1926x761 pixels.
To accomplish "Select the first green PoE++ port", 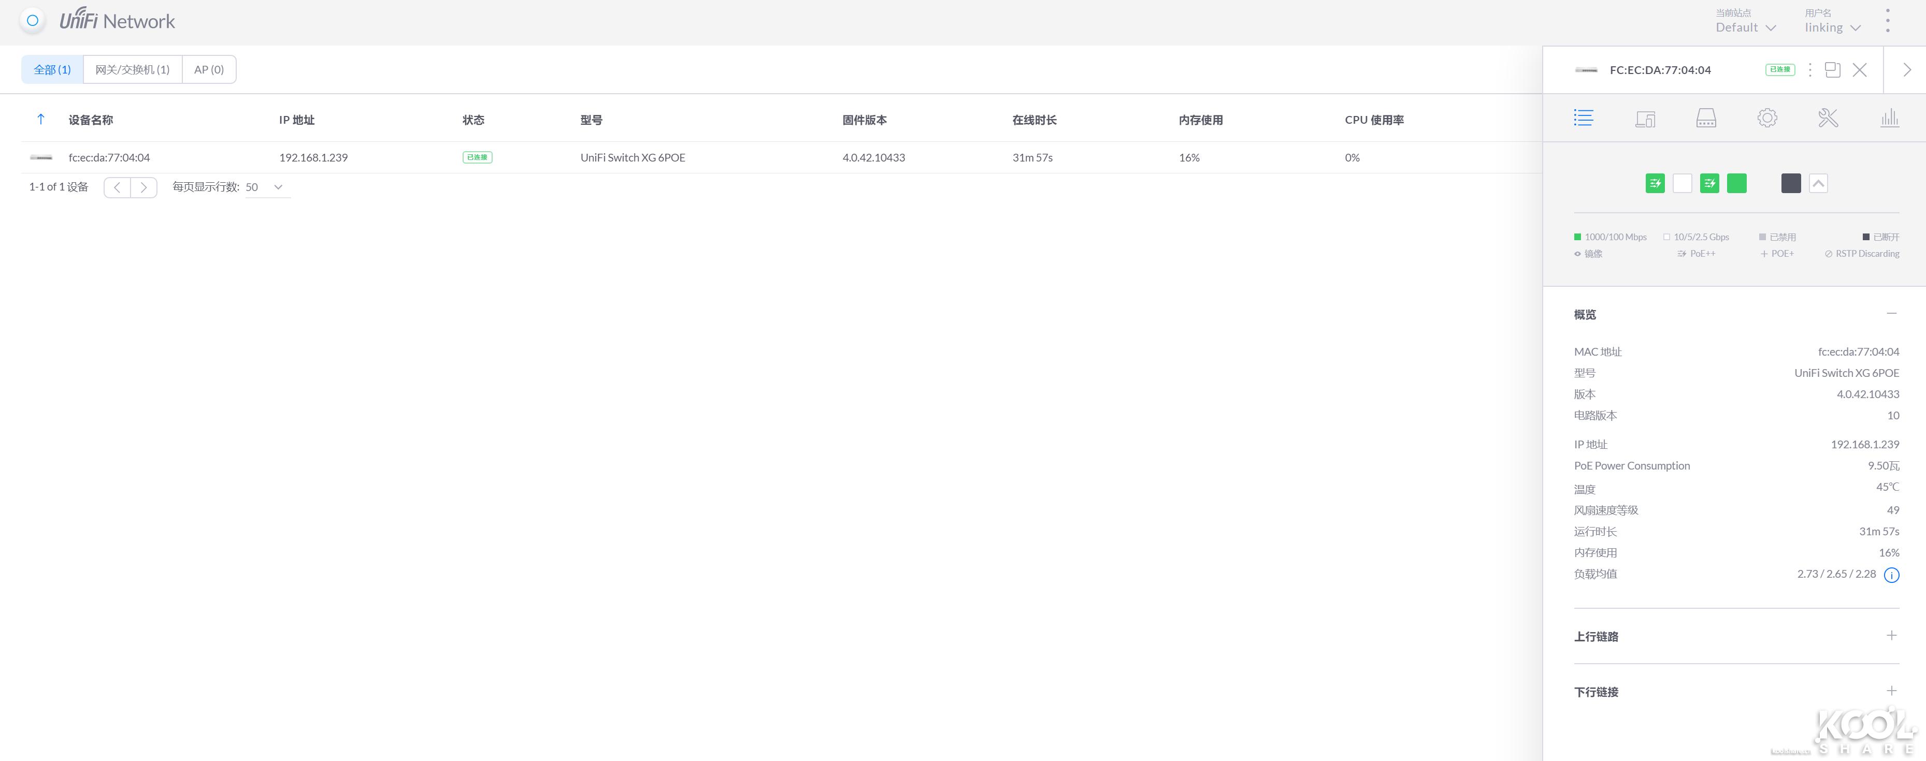I will [x=1655, y=183].
